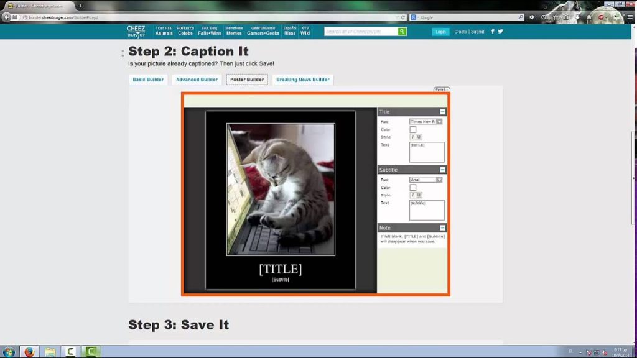Collapse the Title panel

click(442, 112)
